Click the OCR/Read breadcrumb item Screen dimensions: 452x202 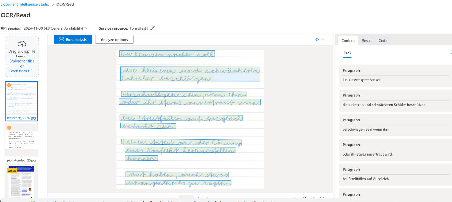click(65, 4)
